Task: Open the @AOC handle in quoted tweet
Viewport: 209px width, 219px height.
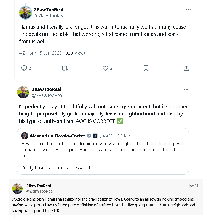Action: pos(106,136)
